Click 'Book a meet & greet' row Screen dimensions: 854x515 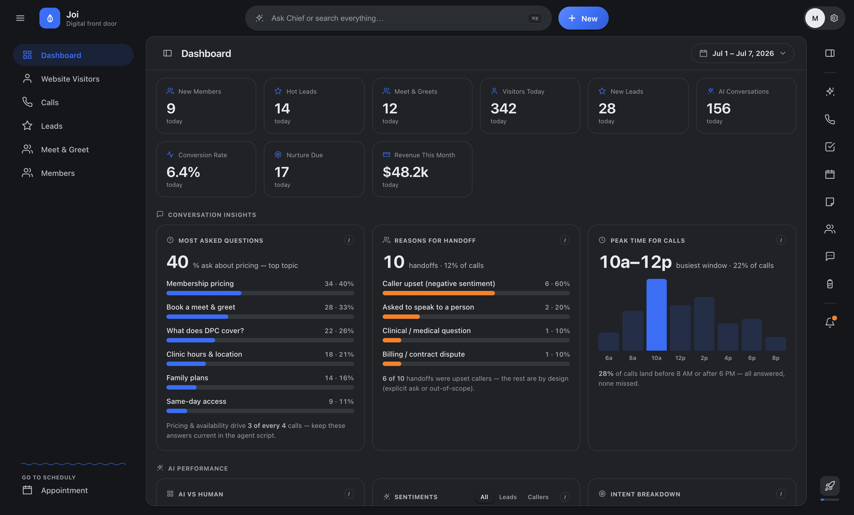pyautogui.click(x=260, y=311)
